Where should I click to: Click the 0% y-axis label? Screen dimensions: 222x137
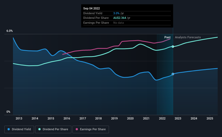[8, 112]
